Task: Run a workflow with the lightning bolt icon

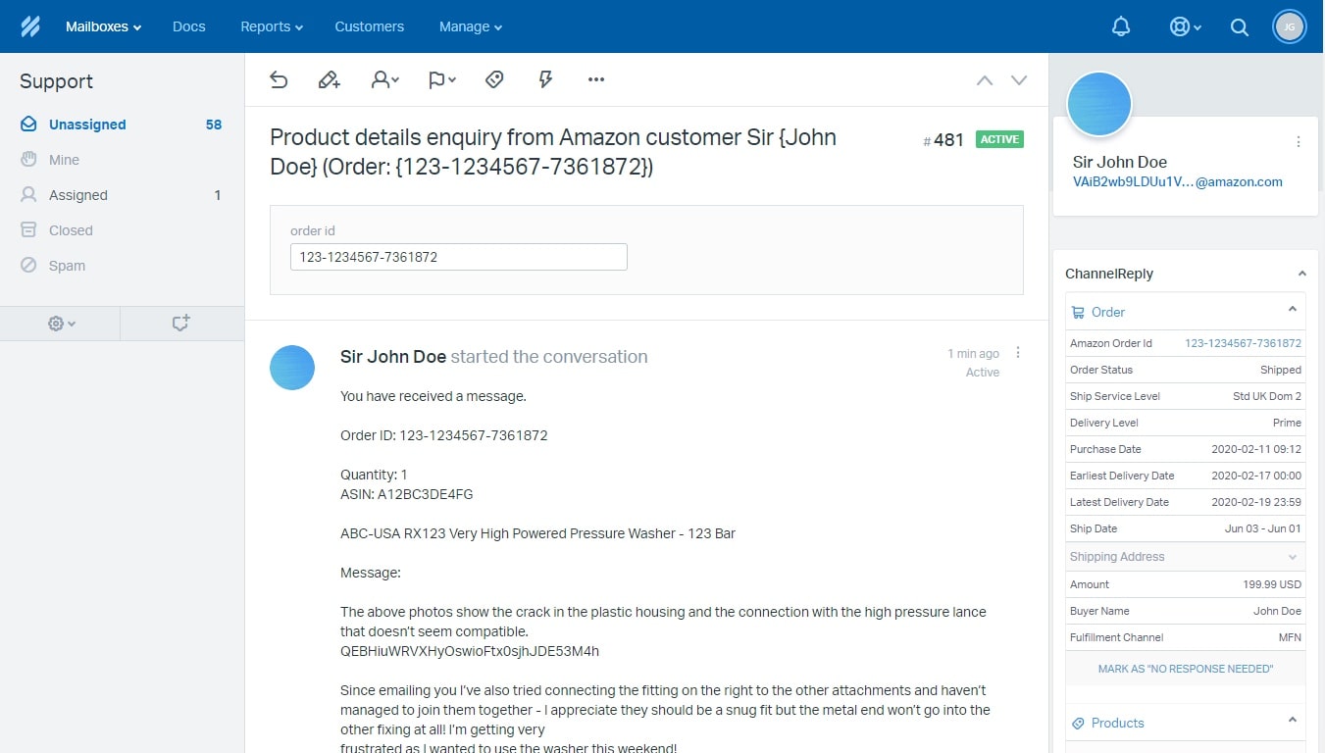Action: 545,79
